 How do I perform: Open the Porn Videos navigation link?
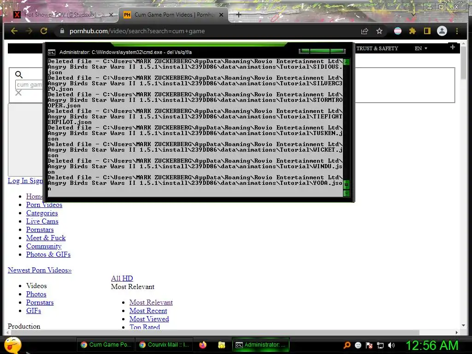coord(44,205)
